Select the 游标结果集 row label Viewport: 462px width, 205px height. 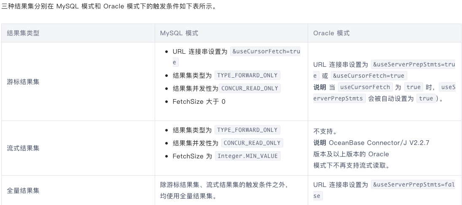point(23,81)
